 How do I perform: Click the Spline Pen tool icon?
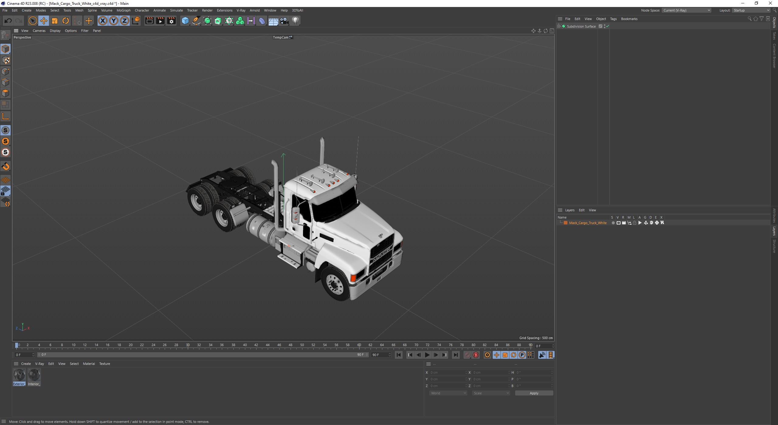(x=196, y=21)
